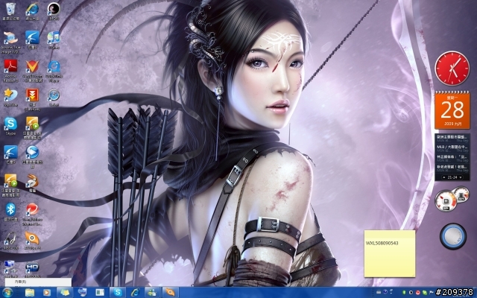Screen dimensions: 477x298
Task: Show next headlines with feed down arrow
Action: 461,177
